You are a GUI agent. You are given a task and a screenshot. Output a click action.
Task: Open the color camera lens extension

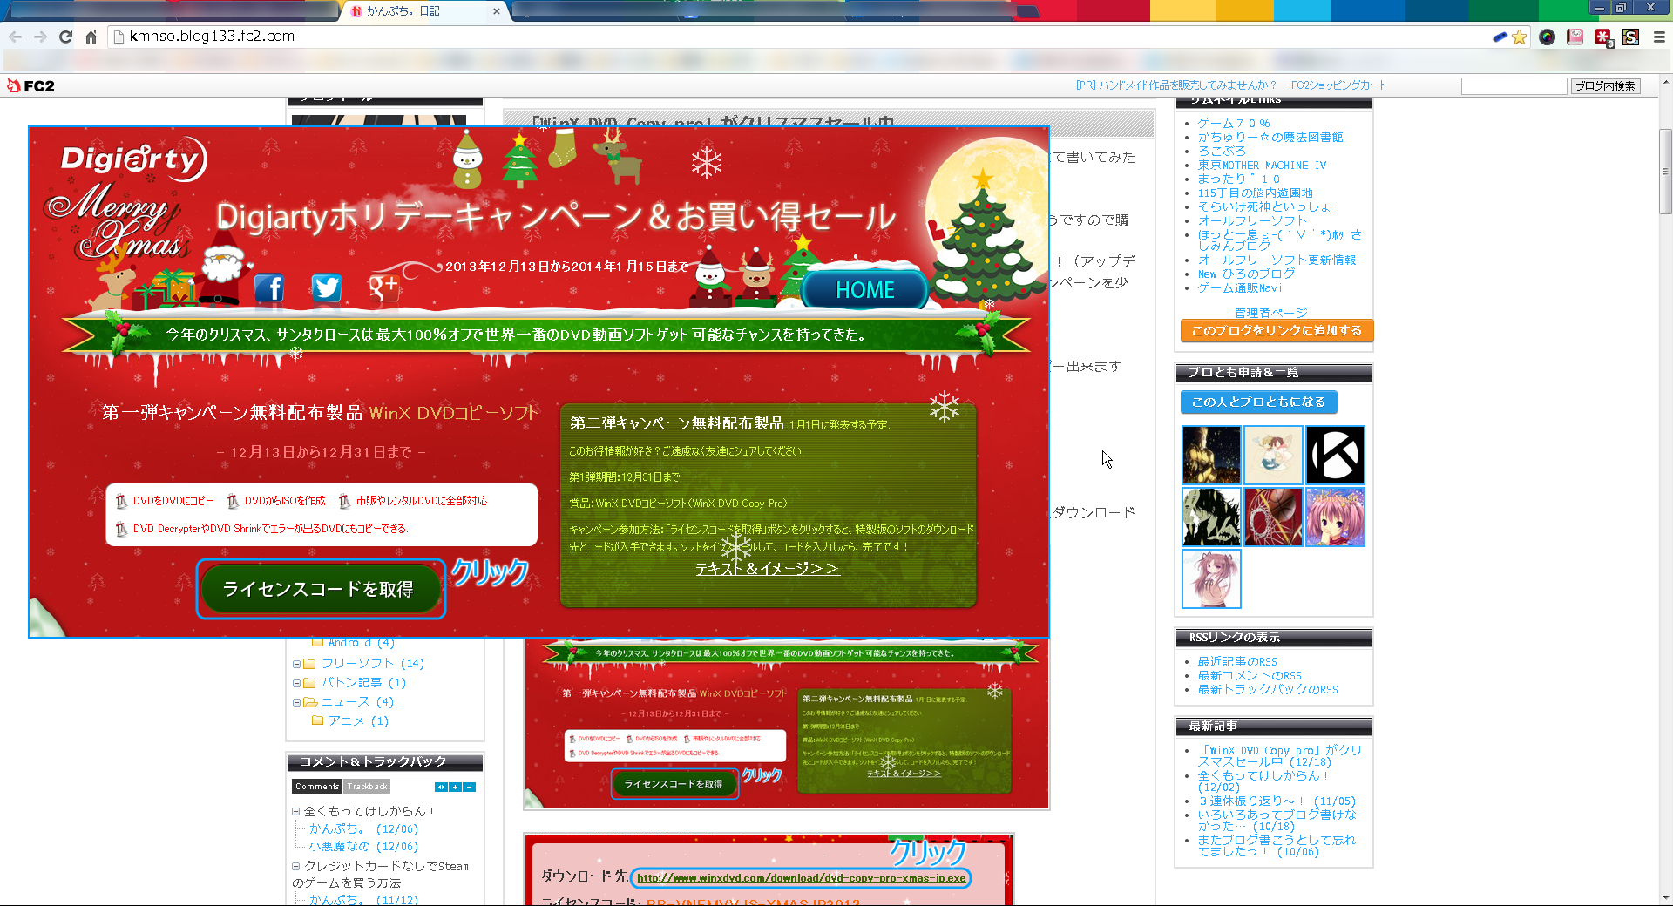pos(1547,37)
